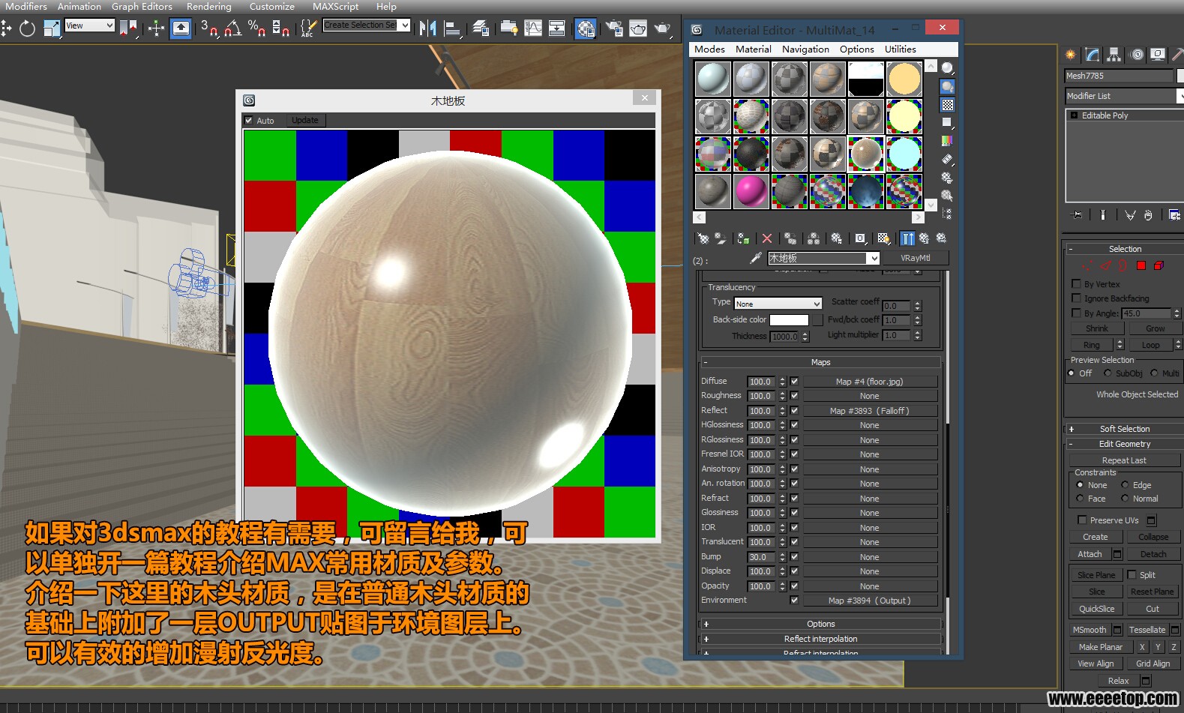Pick material with the eyedropper icon
This screenshot has width=1184, height=713.
tap(756, 258)
